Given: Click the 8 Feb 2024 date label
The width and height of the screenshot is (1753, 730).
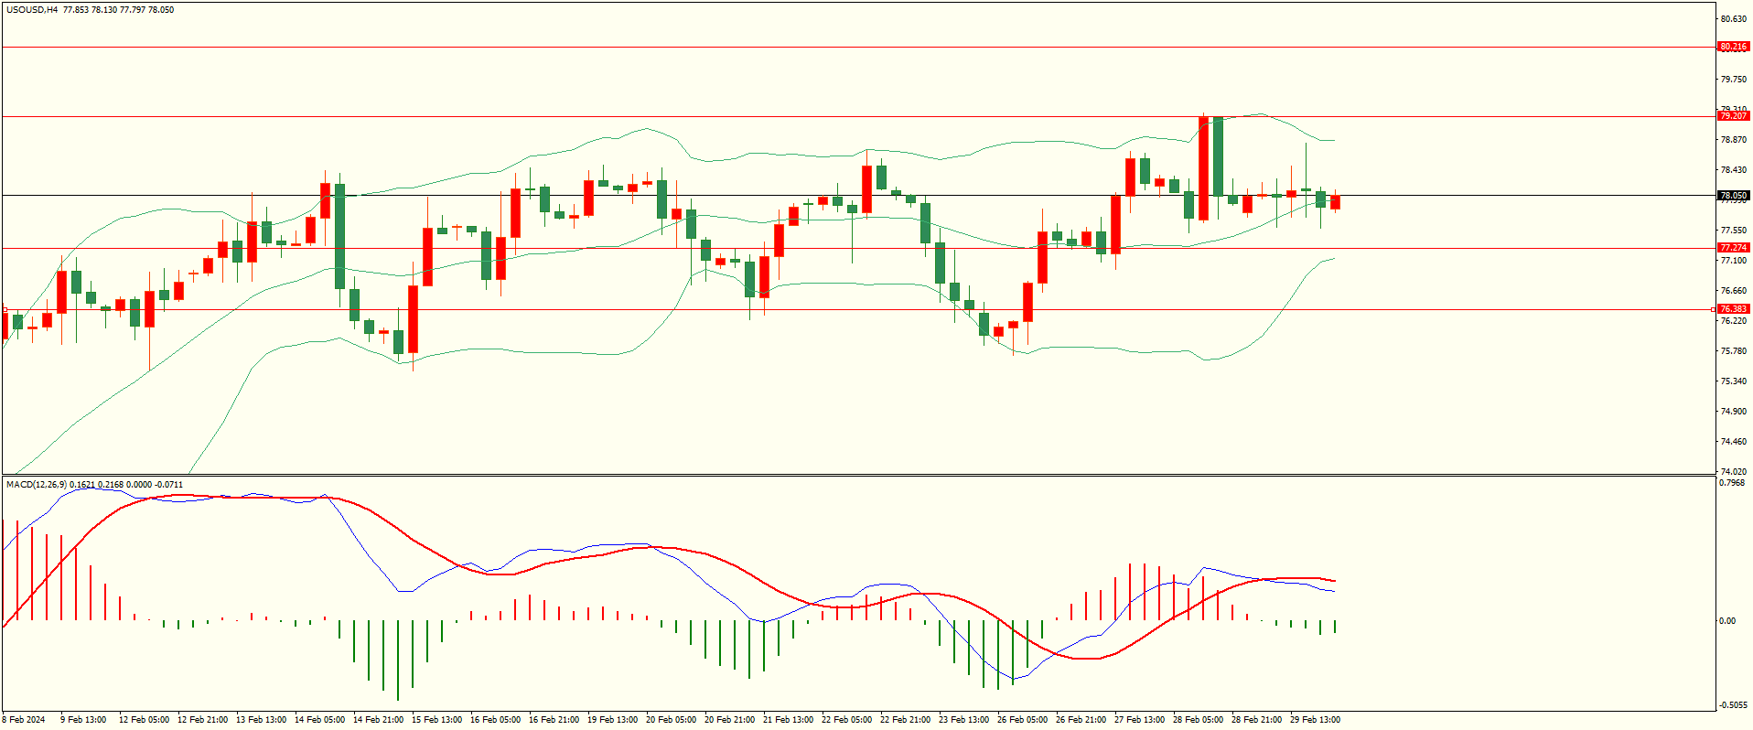Looking at the screenshot, I should pyautogui.click(x=24, y=720).
